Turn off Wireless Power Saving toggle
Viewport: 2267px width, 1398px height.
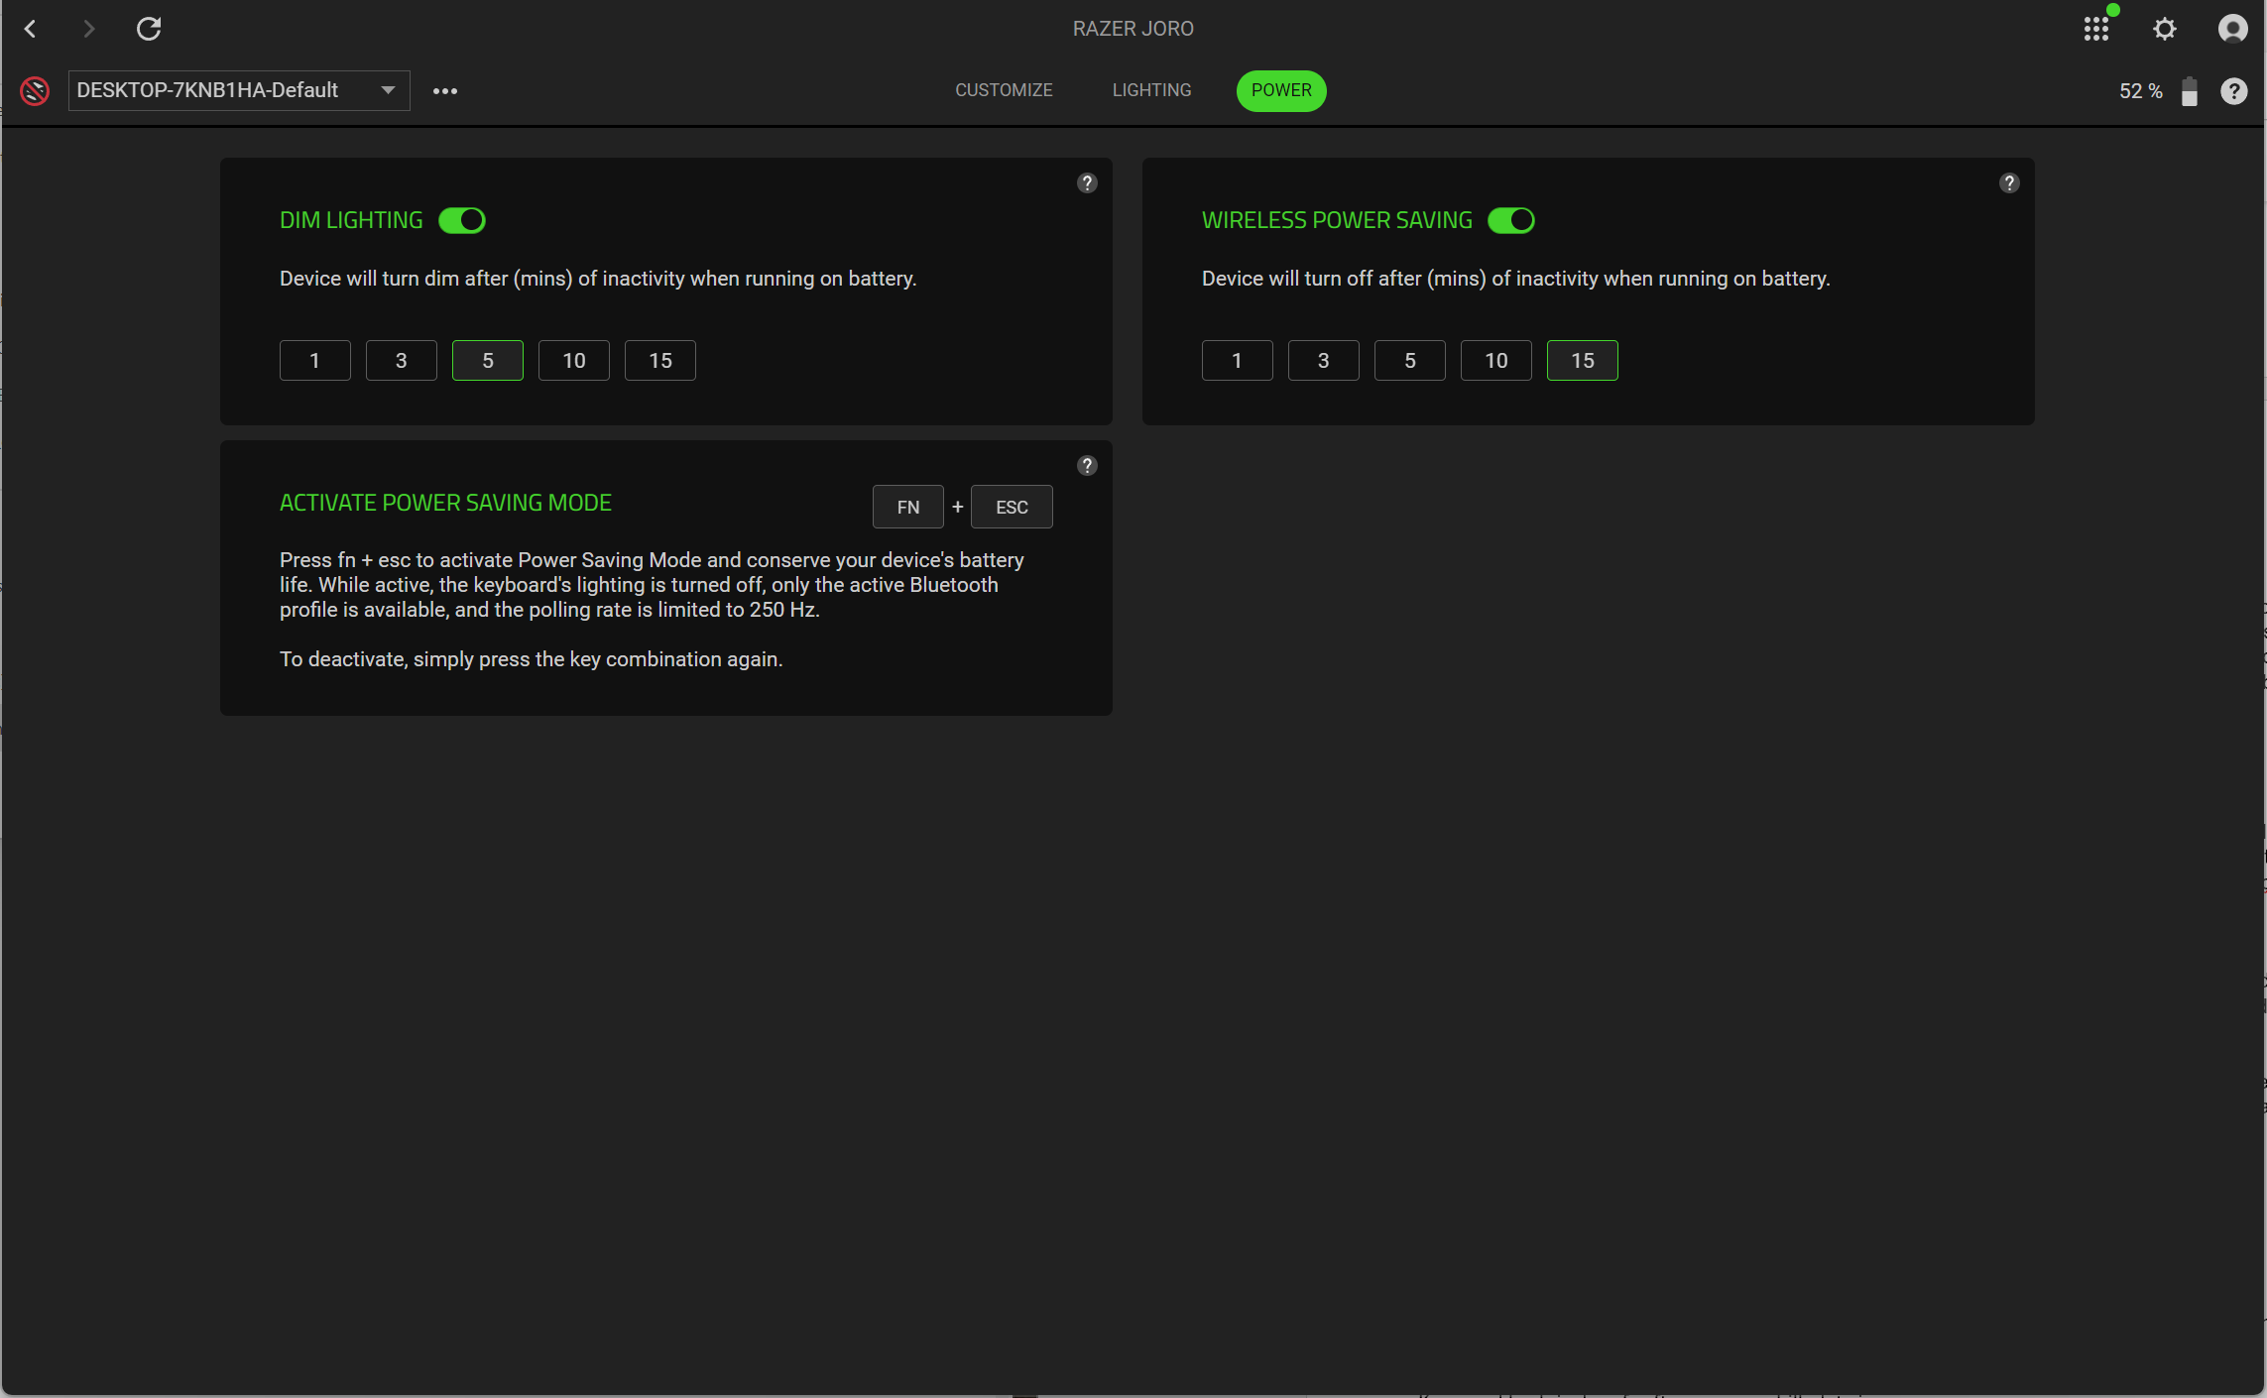pyautogui.click(x=1511, y=220)
